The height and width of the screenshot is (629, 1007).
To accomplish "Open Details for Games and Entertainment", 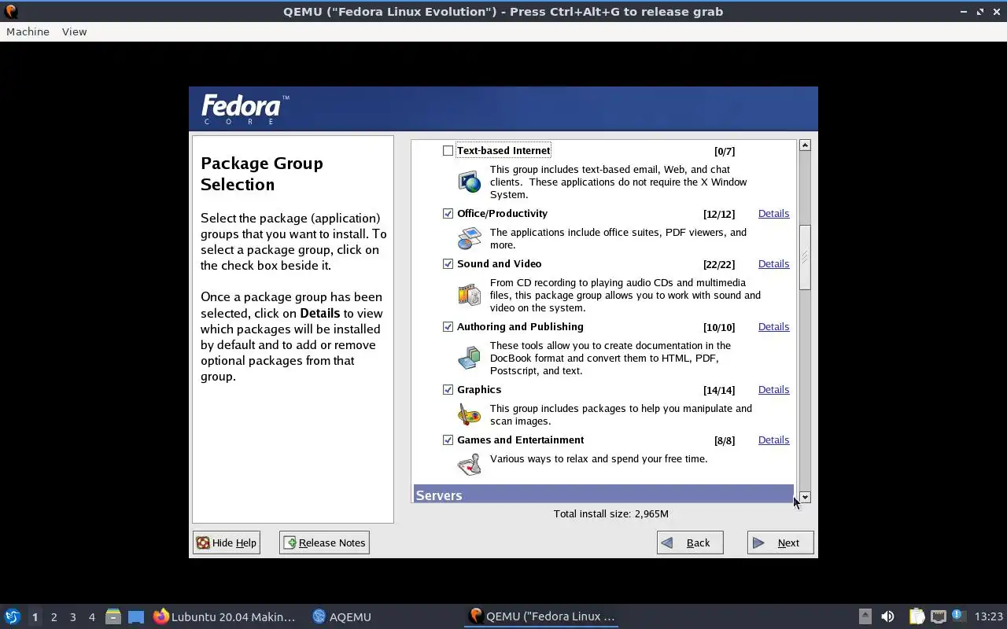I will pyautogui.click(x=773, y=440).
